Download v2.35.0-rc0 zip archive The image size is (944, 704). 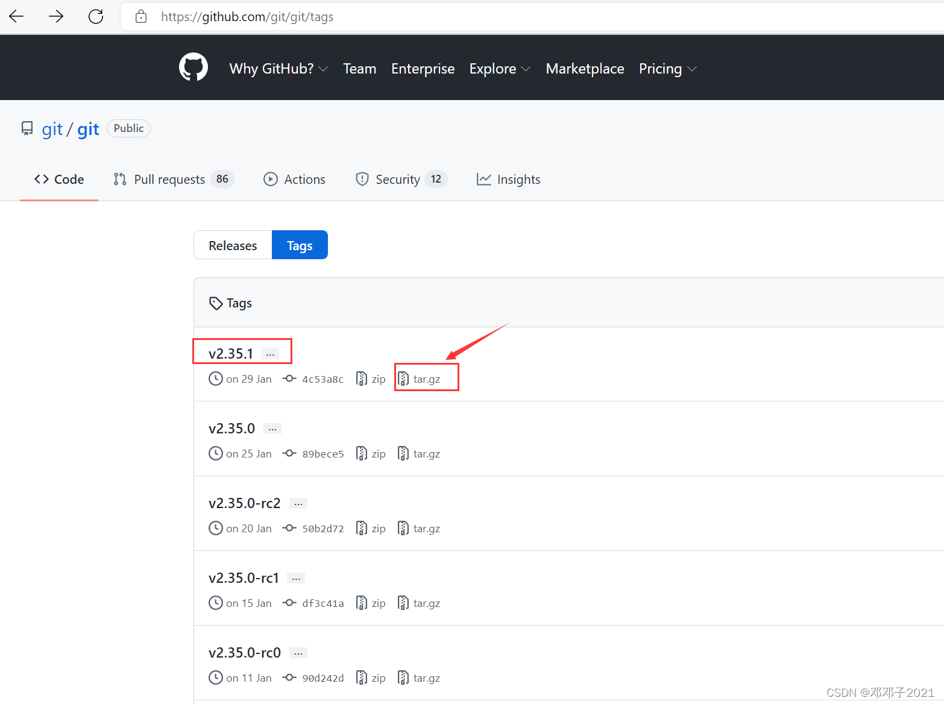click(x=371, y=677)
